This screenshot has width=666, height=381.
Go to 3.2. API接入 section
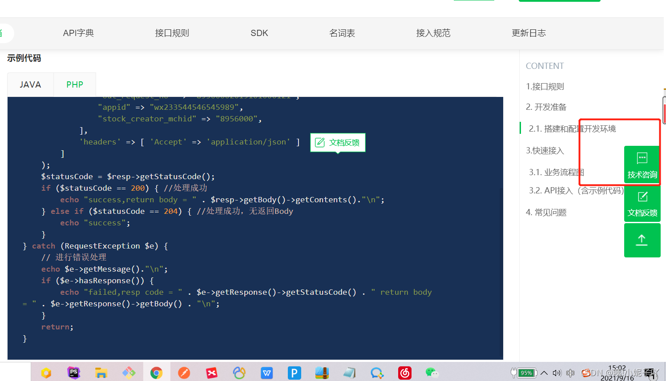[576, 191]
